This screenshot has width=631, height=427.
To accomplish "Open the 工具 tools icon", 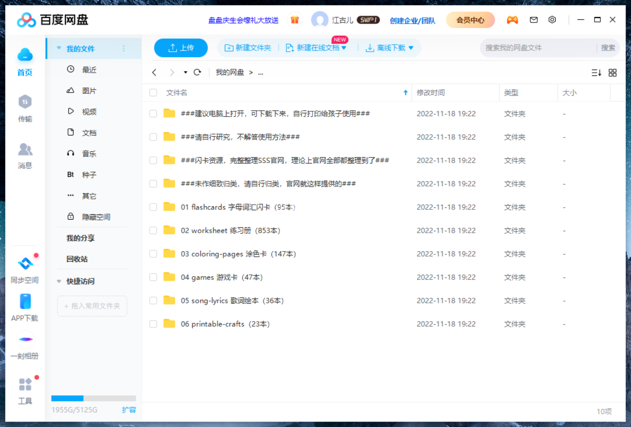I will [x=25, y=385].
